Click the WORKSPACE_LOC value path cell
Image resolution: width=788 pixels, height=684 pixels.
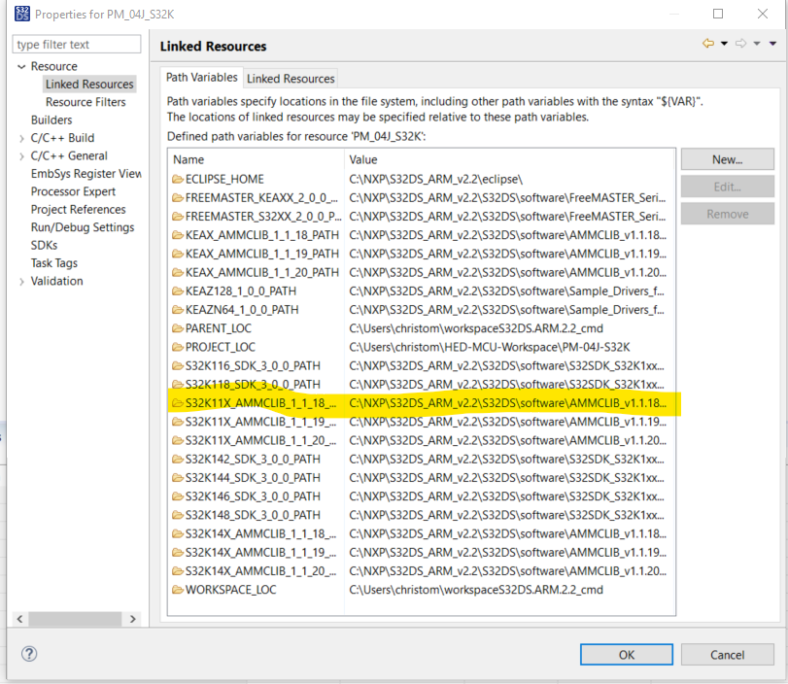476,590
